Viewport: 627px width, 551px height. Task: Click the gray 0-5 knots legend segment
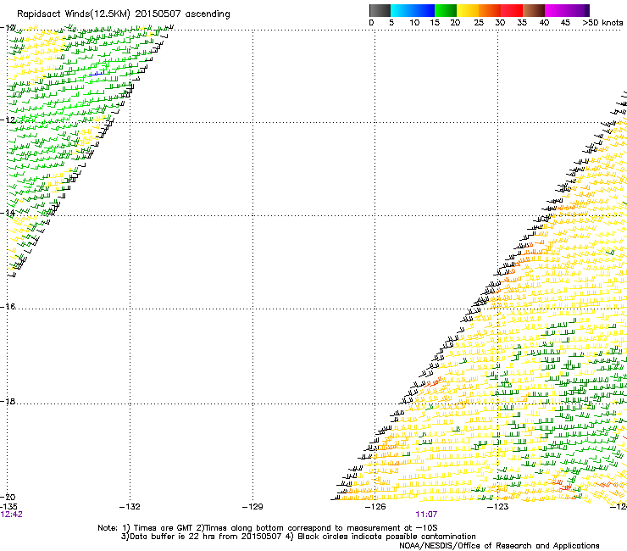[380, 10]
